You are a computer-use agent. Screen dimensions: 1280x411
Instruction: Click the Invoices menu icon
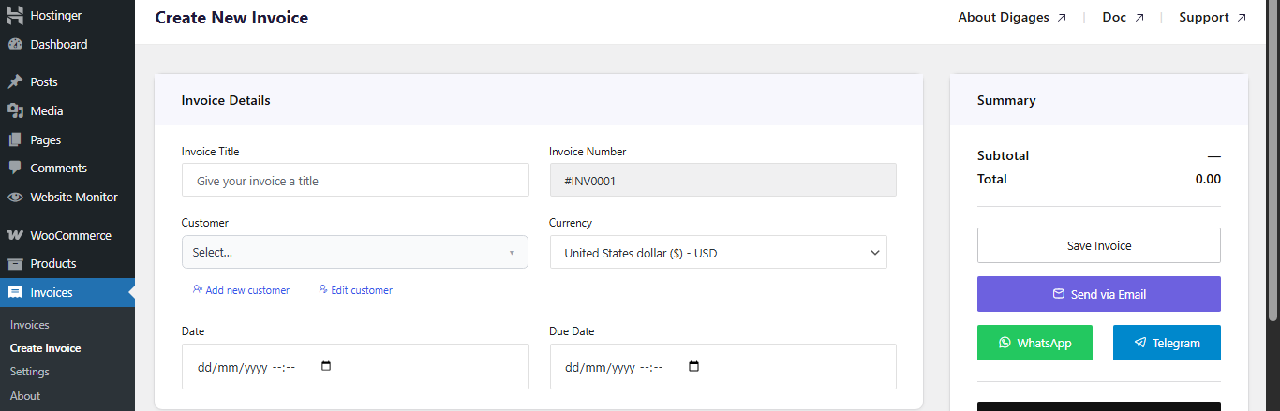pos(15,292)
